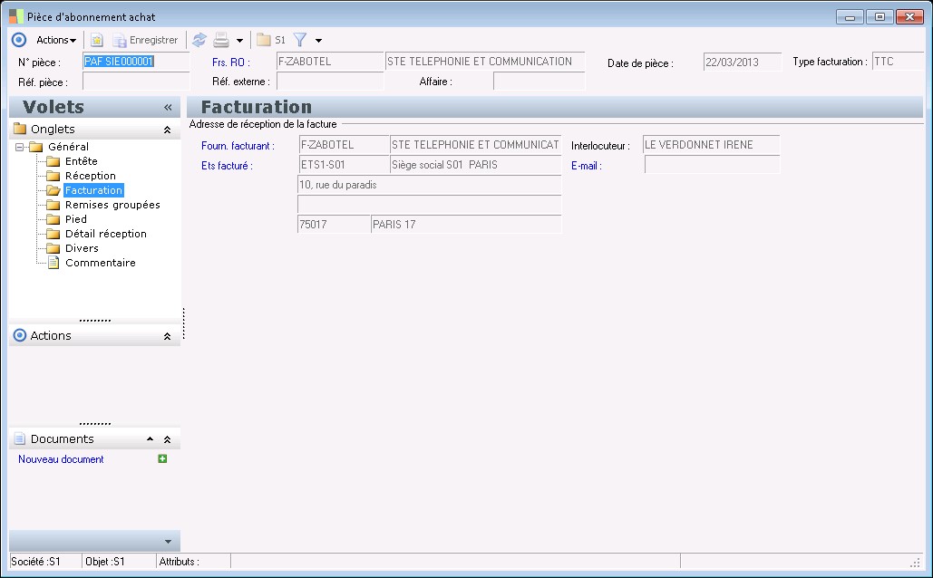Image resolution: width=933 pixels, height=578 pixels.
Task: Click the Objet :S1 status entry
Action: point(119,562)
